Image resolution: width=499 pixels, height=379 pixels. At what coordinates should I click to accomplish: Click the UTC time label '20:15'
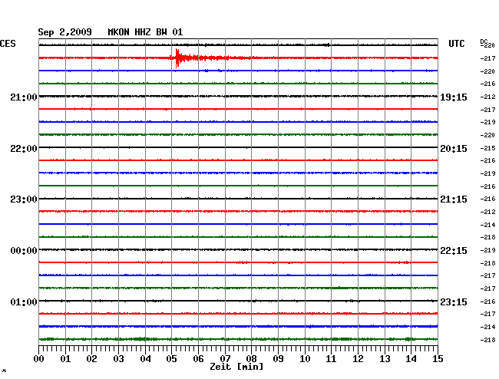pos(454,149)
